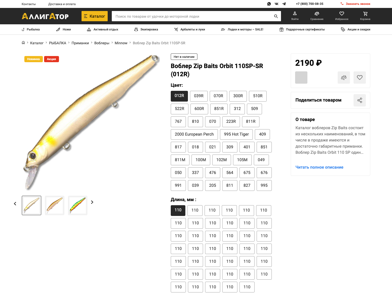Open Лодки и моторы – SALE! menu
The height and width of the screenshot is (295, 392).
click(242, 29)
